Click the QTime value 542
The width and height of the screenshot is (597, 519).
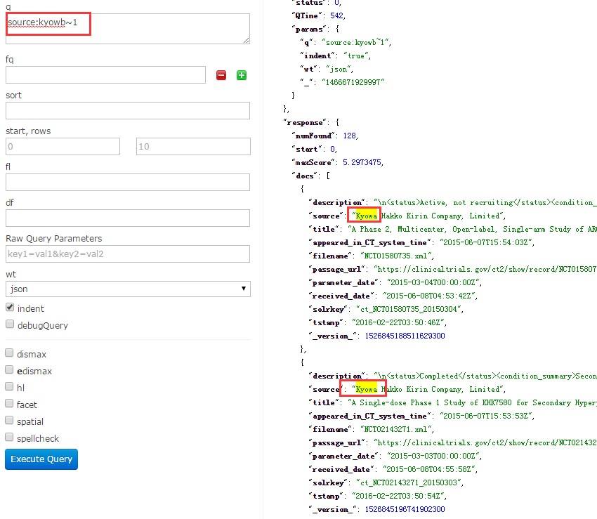pyautogui.click(x=336, y=15)
